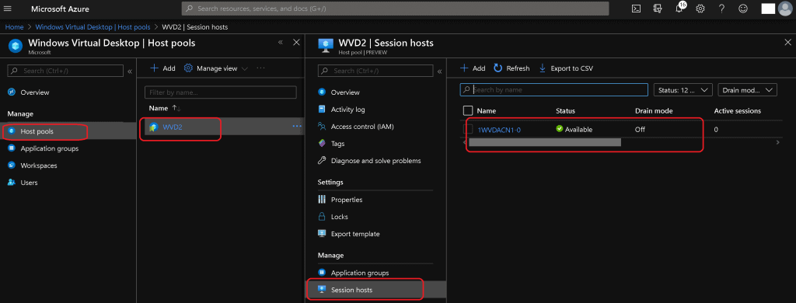796x303 pixels.
Task: Open Manage view in the Host pools toolbar
Action: [216, 68]
